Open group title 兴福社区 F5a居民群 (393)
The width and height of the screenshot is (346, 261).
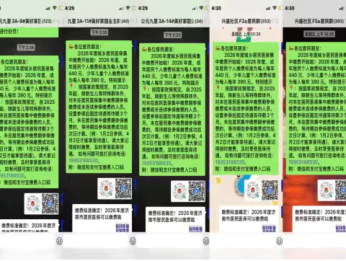pos(319,21)
